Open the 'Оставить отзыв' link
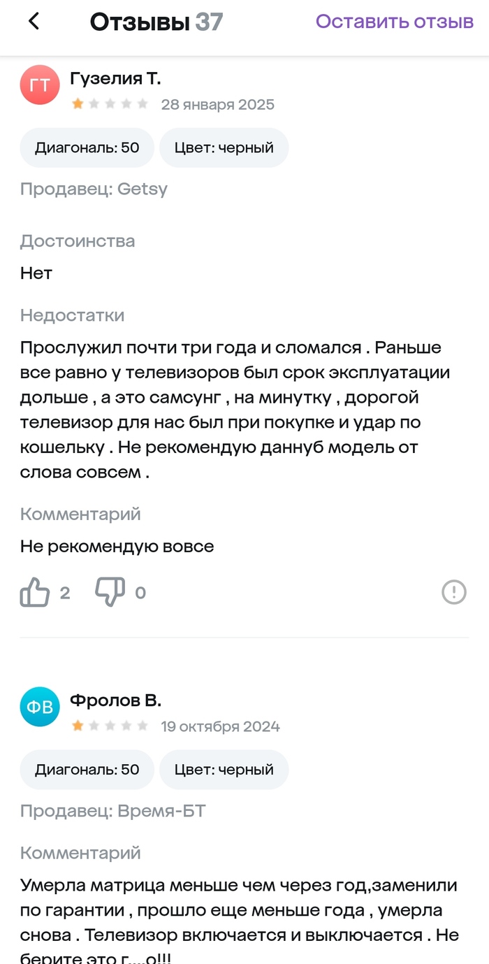This screenshot has height=964, width=489. (394, 22)
